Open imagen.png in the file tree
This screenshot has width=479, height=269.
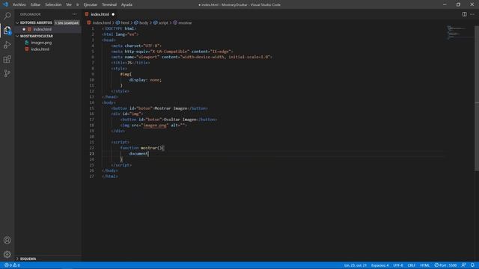41,43
